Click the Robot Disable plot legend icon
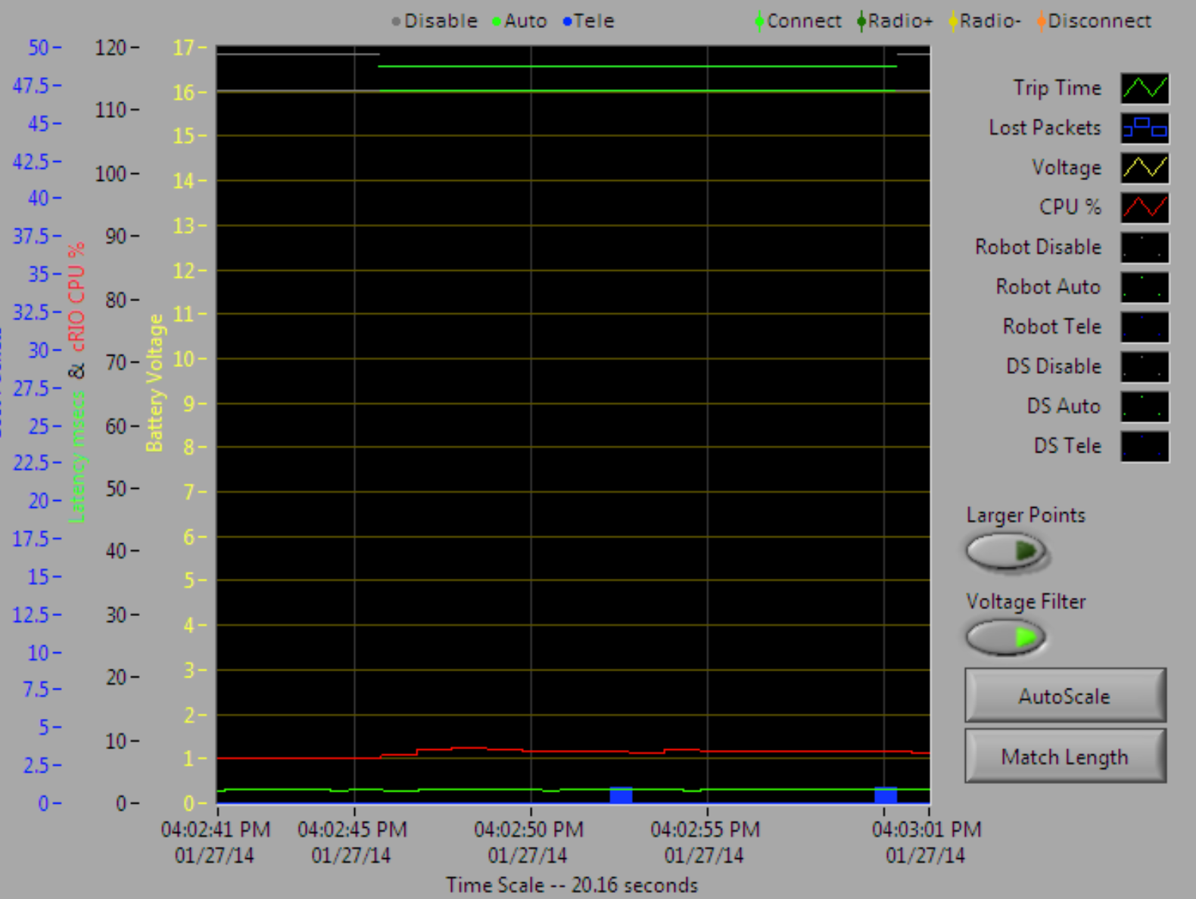 coord(1145,247)
